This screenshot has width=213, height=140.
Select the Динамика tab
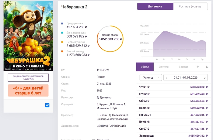[155, 6]
